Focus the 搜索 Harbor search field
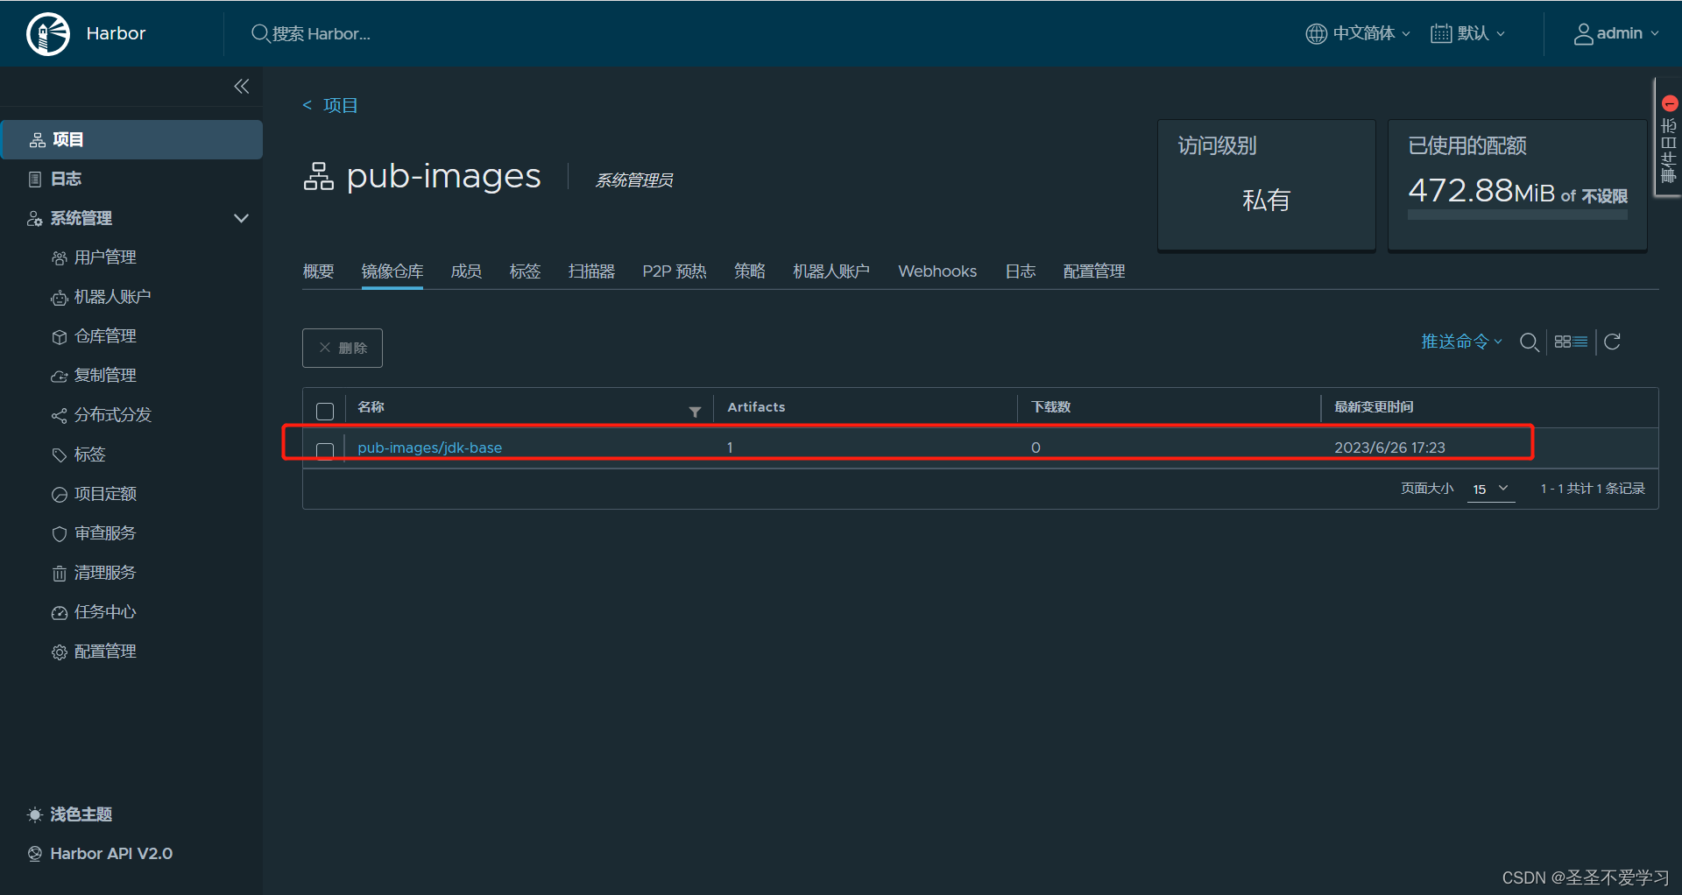Screen dimensions: 1682x895 pos(321,33)
